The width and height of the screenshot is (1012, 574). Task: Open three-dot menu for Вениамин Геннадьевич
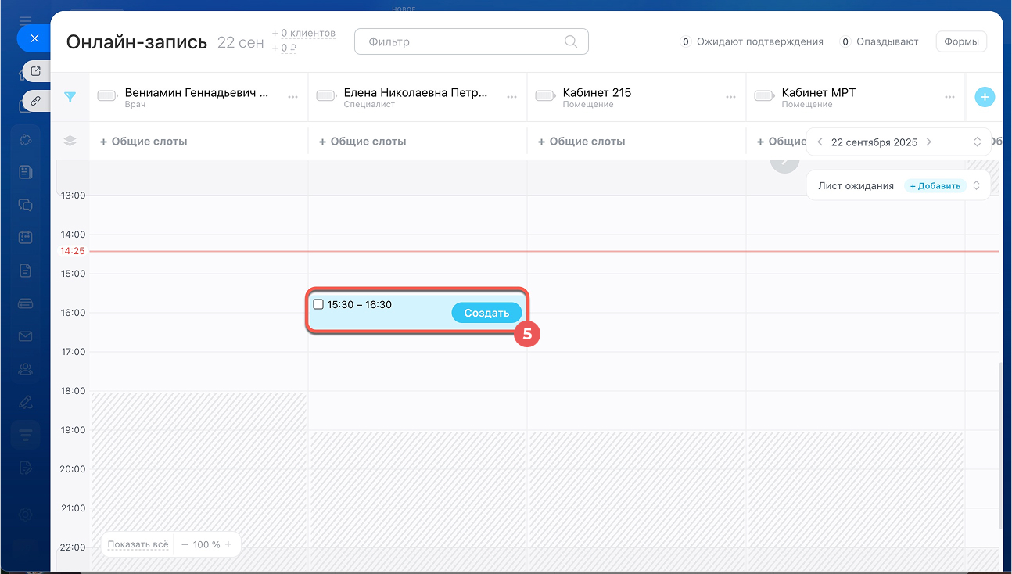tap(292, 97)
